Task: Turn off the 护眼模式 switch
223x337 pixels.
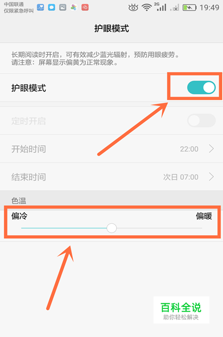Action: 201,87
